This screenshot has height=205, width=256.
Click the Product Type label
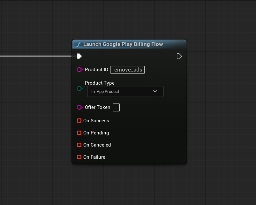100,83
